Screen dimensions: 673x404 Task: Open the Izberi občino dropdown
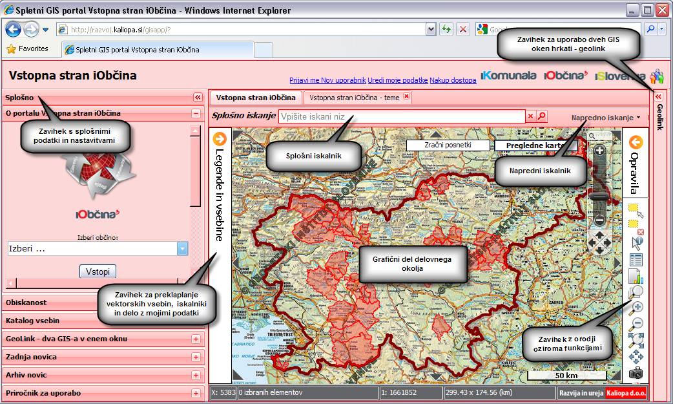tap(182, 249)
